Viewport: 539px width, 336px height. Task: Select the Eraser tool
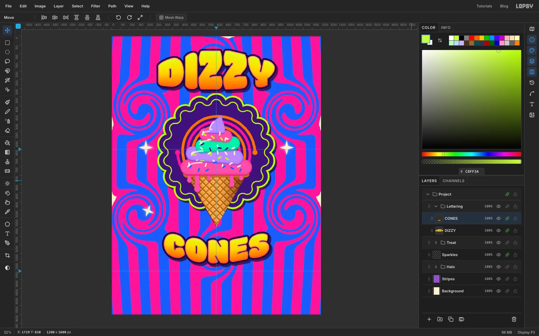tap(7, 130)
